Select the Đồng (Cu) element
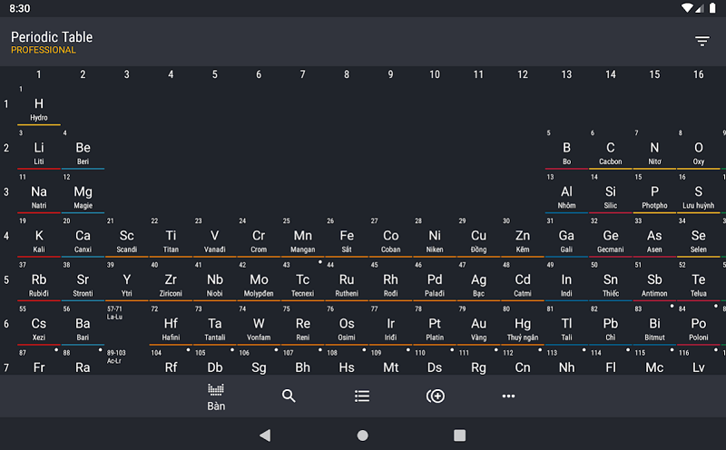This screenshot has height=450, width=726. tap(478, 237)
